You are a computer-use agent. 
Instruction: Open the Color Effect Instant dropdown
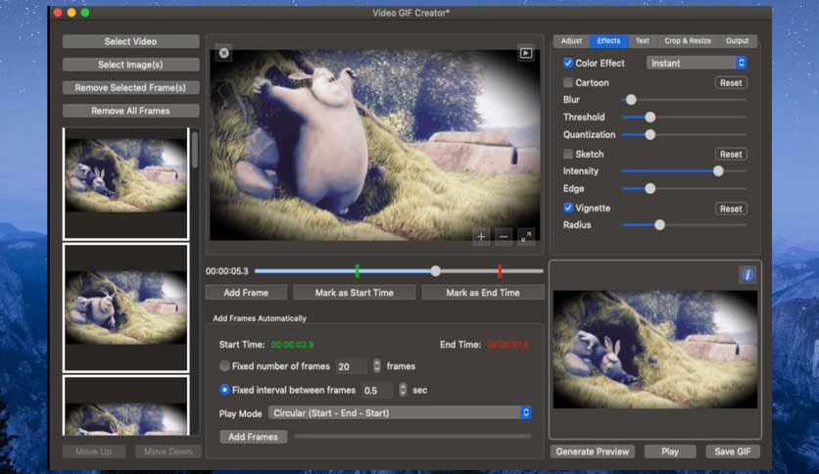pyautogui.click(x=697, y=63)
